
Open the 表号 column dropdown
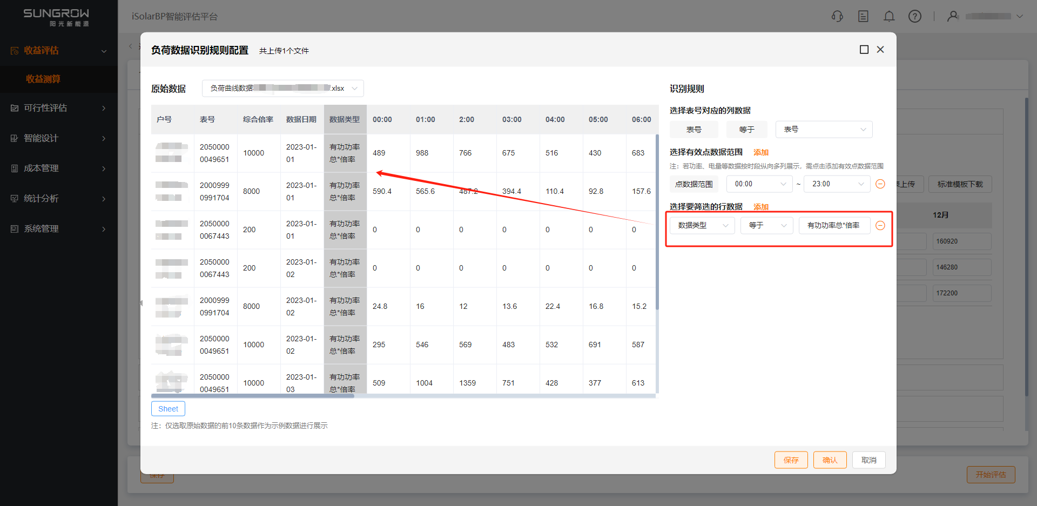(824, 130)
